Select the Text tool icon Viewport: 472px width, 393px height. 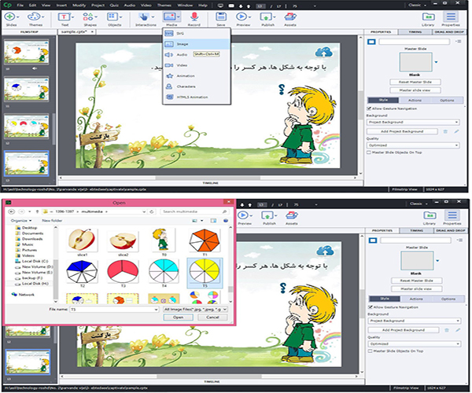pyautogui.click(x=65, y=17)
